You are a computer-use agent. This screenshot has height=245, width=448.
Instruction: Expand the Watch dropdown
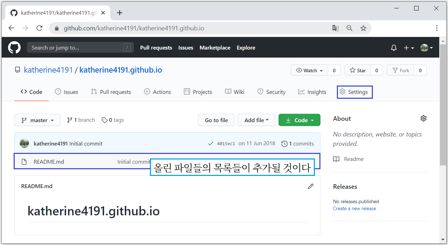tap(310, 70)
